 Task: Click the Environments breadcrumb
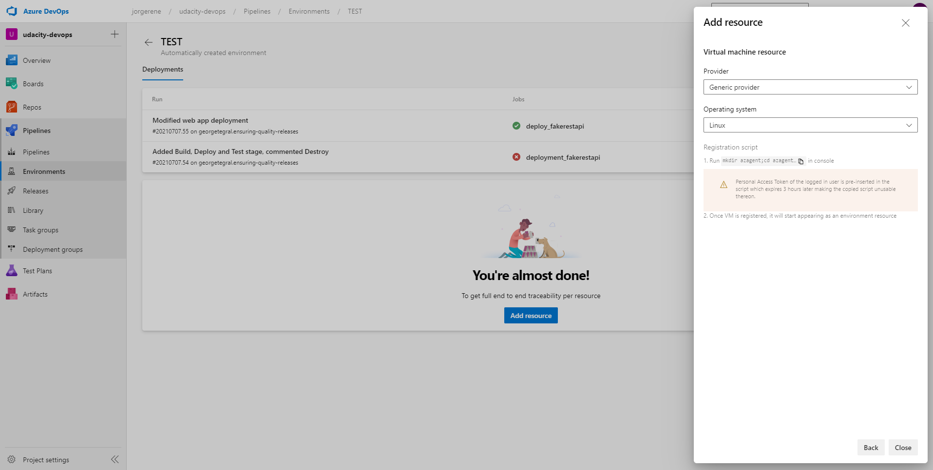[309, 11]
